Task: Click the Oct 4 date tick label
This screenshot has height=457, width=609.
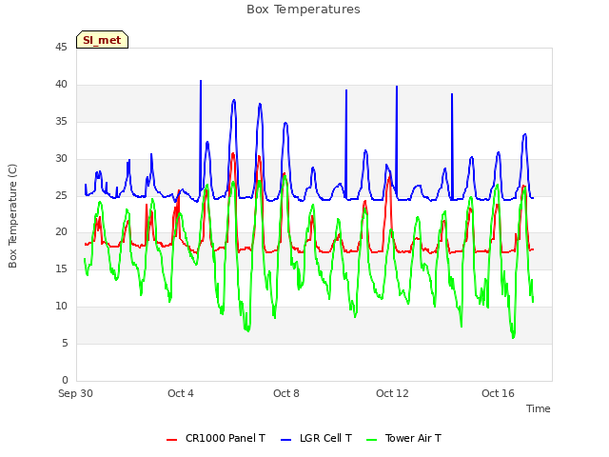Action: (181, 393)
